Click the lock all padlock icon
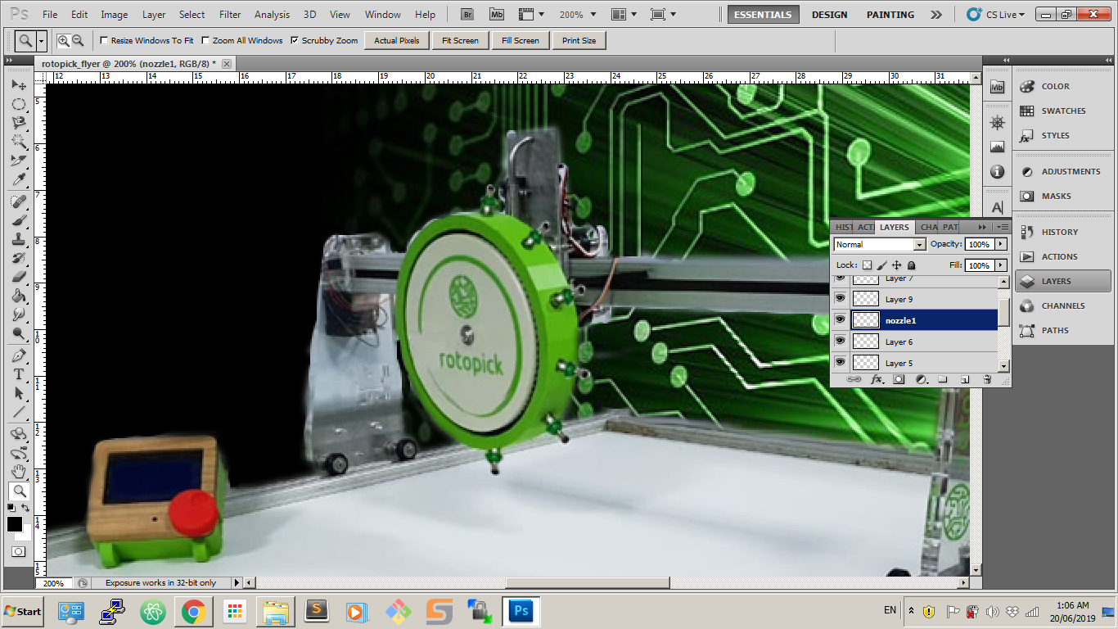 [x=912, y=265]
